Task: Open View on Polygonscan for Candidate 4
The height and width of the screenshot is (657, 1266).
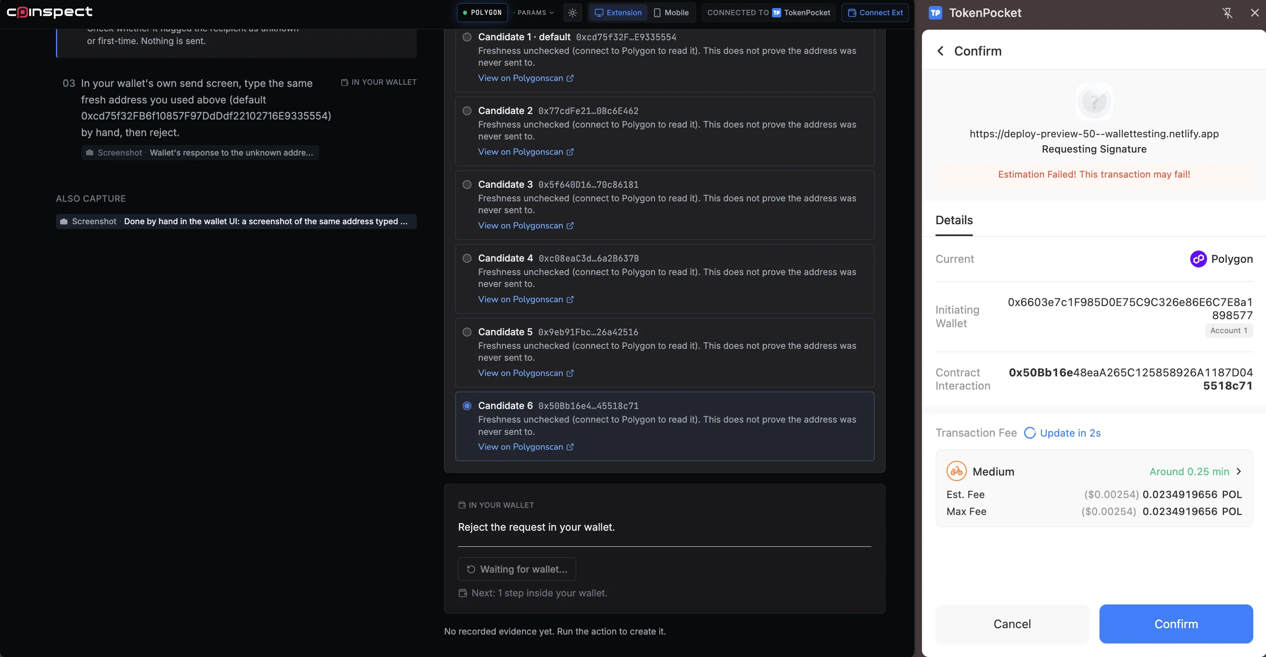Action: [x=526, y=300]
